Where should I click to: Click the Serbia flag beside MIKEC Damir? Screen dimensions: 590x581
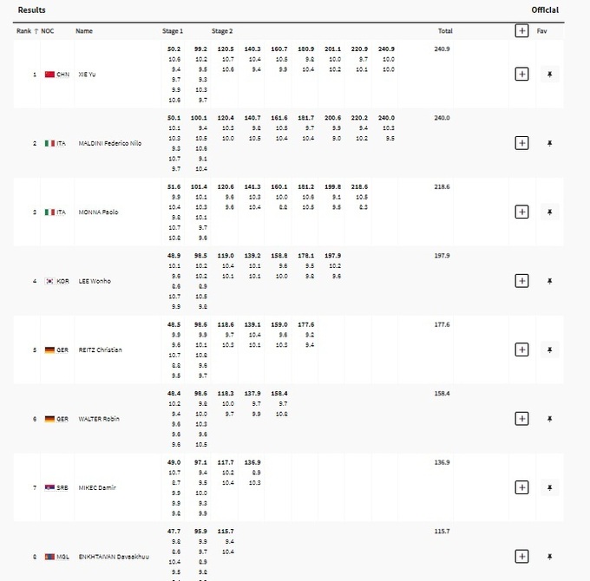pos(49,487)
